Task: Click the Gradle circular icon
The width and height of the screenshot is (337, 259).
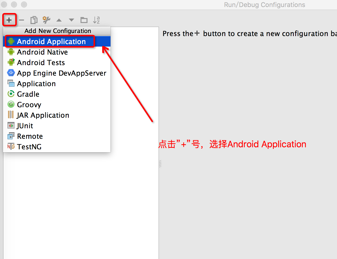Action: (x=11, y=94)
